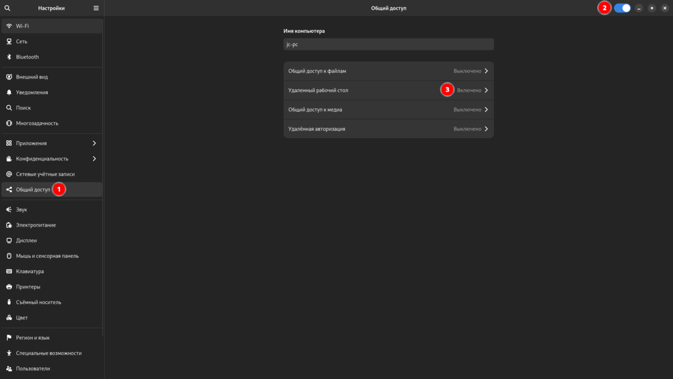
Task: Select Дисплеи label in sidebar
Action: [26, 241]
